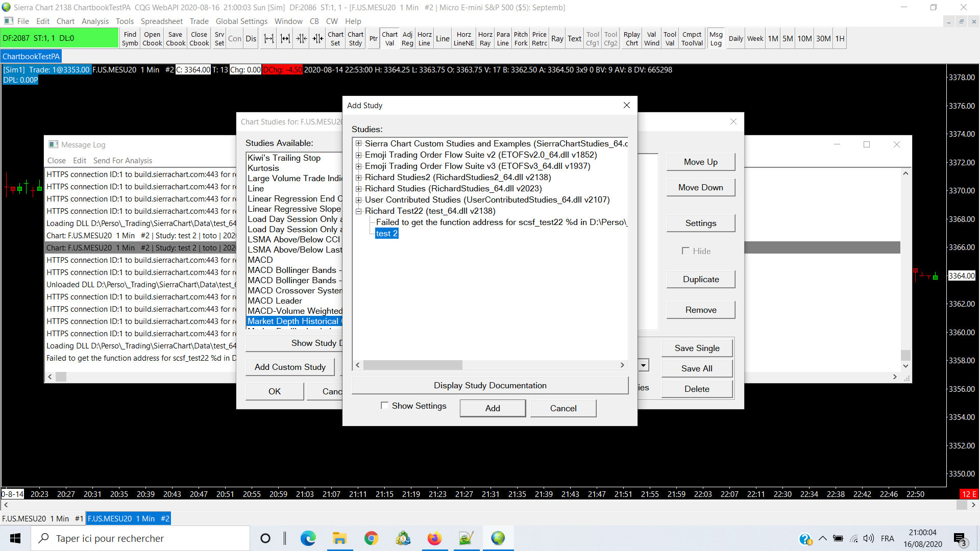Screen dimensions: 980x551
Task: Select the test 2 study item
Action: tap(386, 234)
